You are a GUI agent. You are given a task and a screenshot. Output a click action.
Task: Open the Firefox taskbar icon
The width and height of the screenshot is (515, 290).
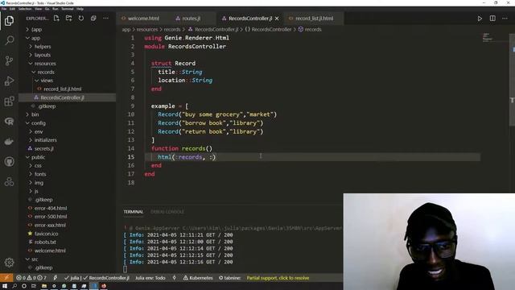[x=104, y=286]
